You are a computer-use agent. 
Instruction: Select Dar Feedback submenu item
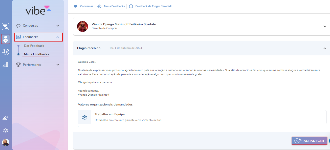click(34, 46)
